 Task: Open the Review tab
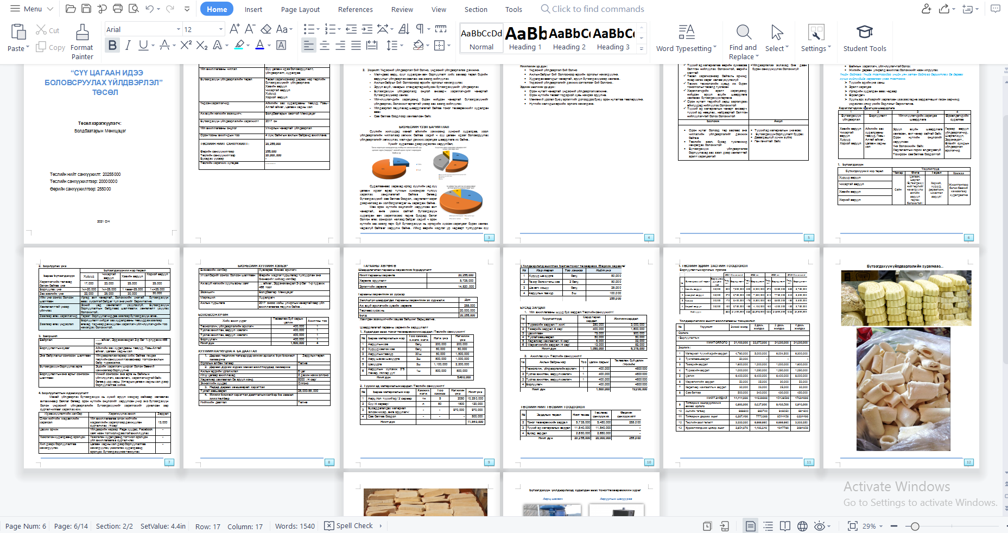(x=402, y=9)
